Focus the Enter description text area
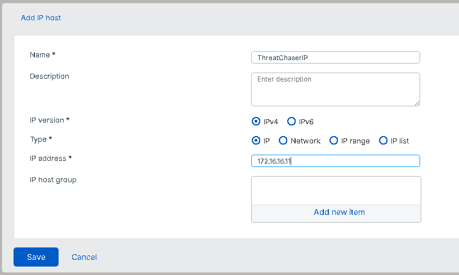459x275 pixels. pyautogui.click(x=335, y=89)
